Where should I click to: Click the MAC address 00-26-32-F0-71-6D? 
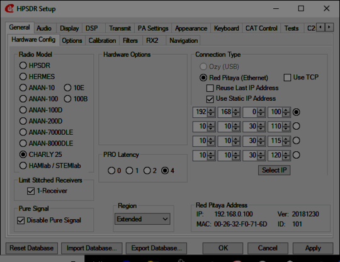[241, 224]
